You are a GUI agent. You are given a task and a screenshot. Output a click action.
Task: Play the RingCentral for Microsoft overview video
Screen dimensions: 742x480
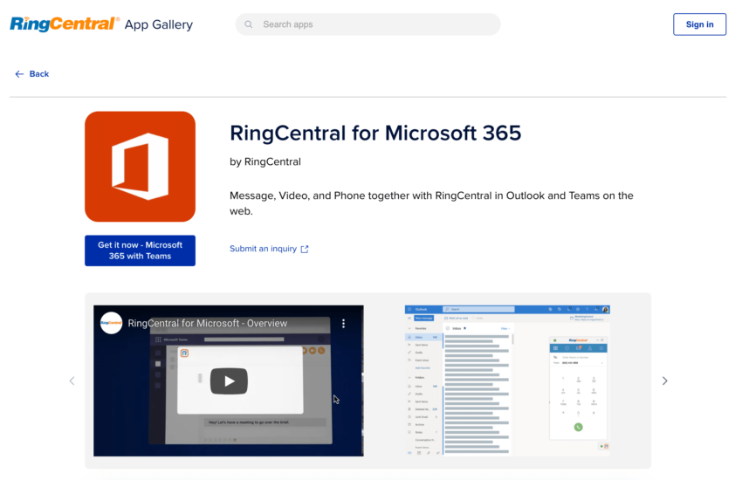[229, 381]
